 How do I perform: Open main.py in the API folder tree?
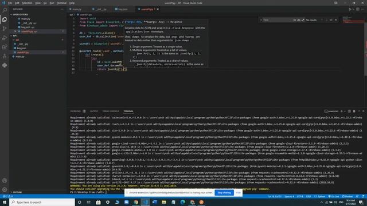pyautogui.click(x=20, y=57)
